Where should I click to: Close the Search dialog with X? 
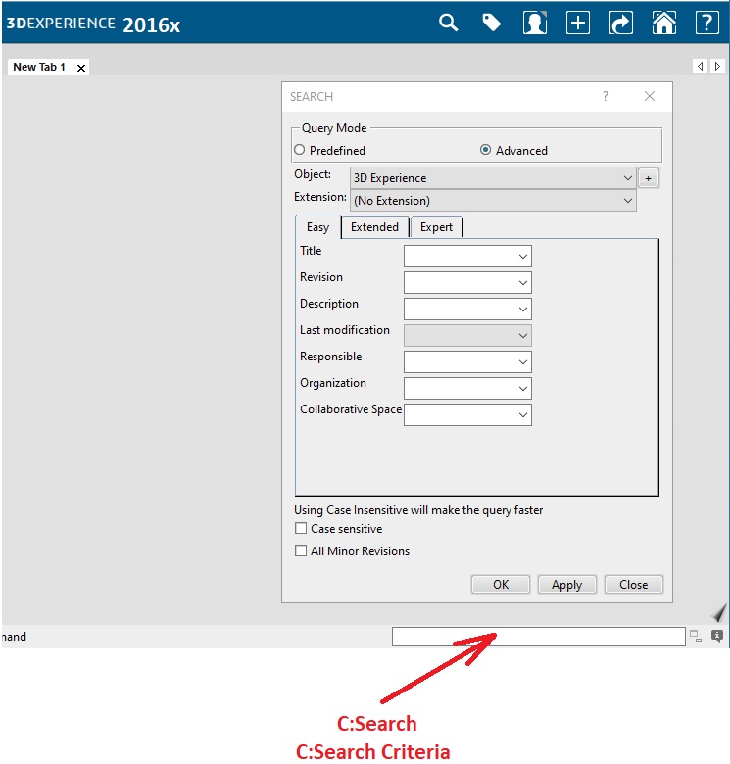pos(649,96)
